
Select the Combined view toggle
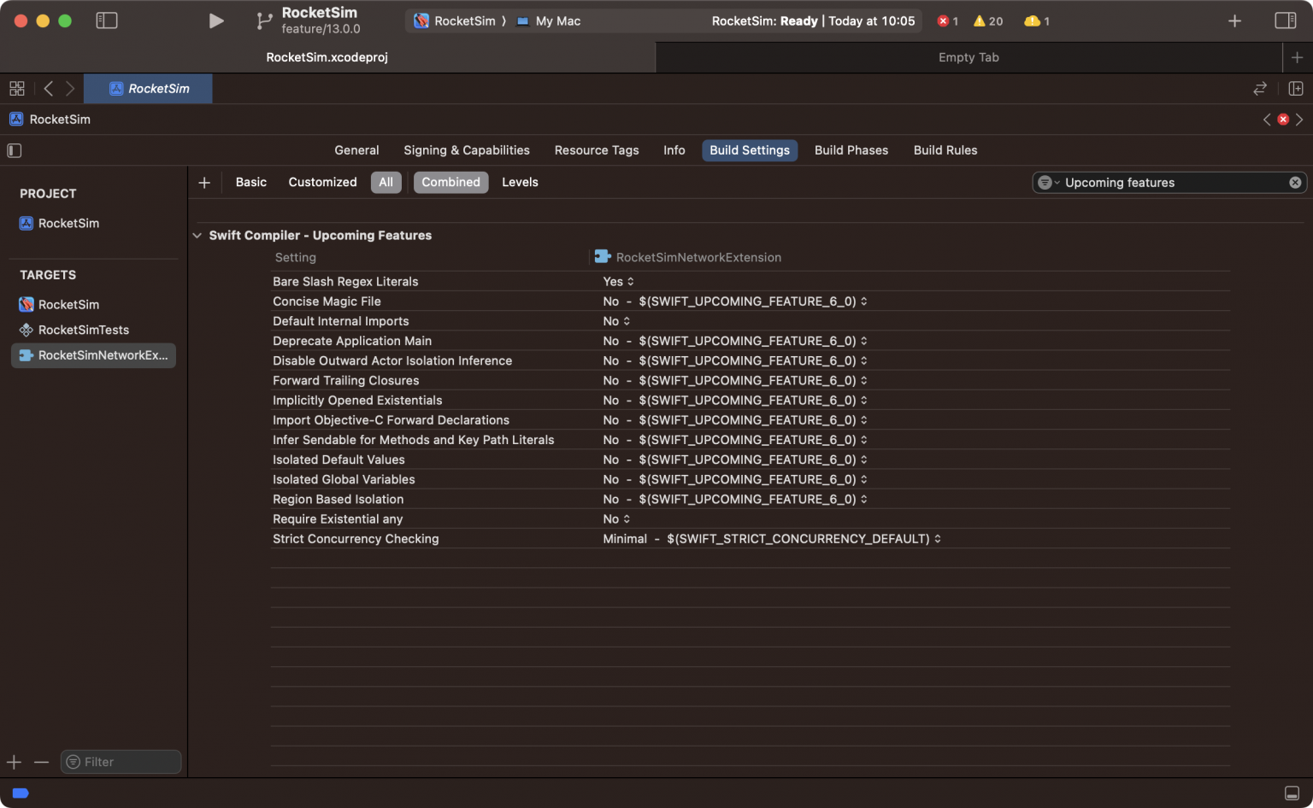coord(450,182)
